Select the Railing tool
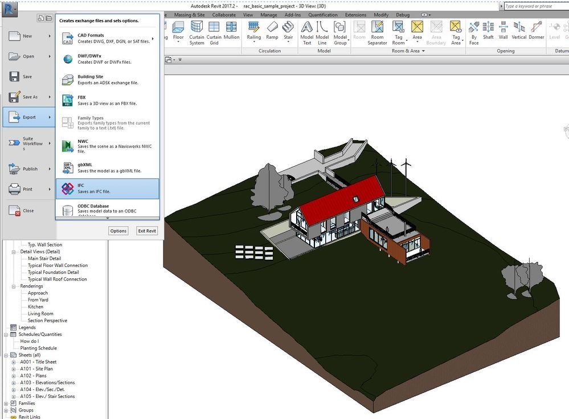 [x=253, y=31]
